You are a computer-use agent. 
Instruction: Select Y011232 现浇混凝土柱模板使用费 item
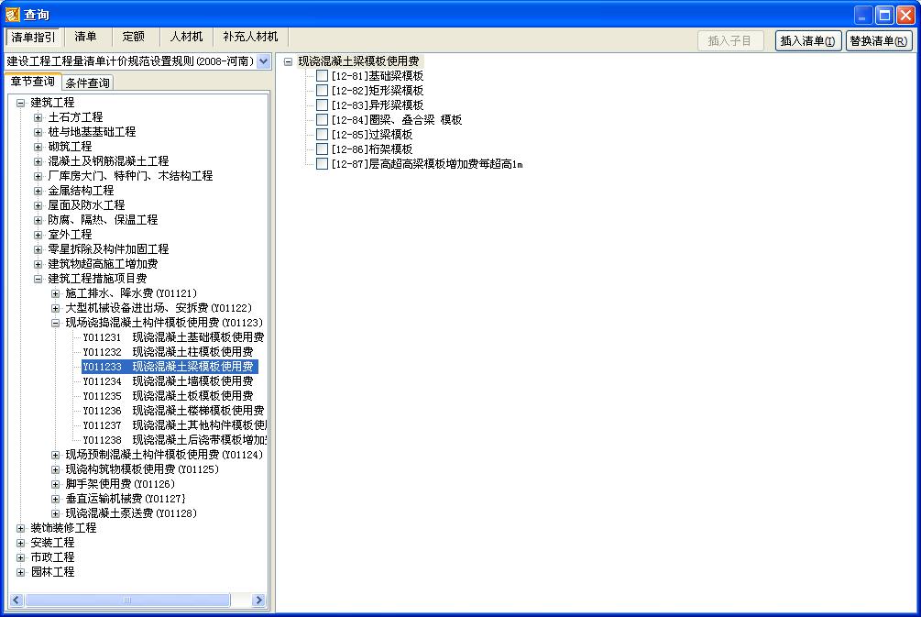point(168,352)
